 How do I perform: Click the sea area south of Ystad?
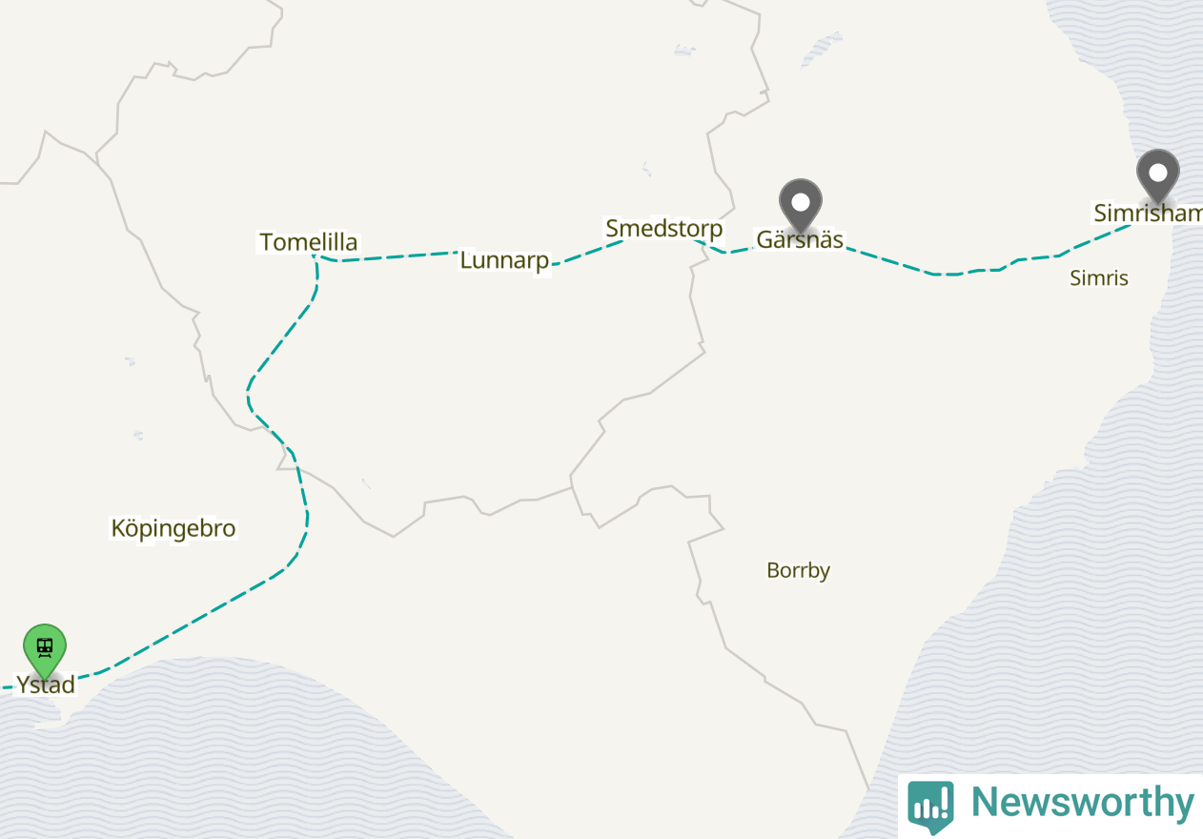click(238, 753)
